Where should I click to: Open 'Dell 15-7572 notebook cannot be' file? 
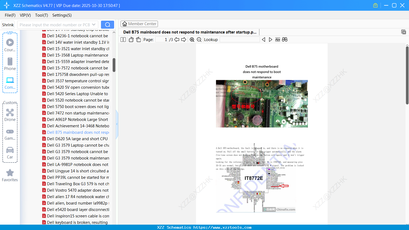[x=76, y=68]
